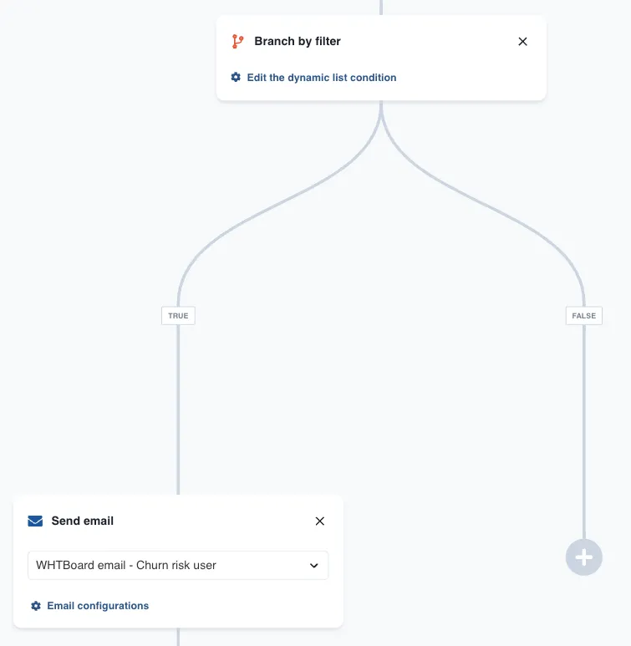The height and width of the screenshot is (646, 631).
Task: Open the WHTBoard email template dropdown
Action: coord(167,565)
